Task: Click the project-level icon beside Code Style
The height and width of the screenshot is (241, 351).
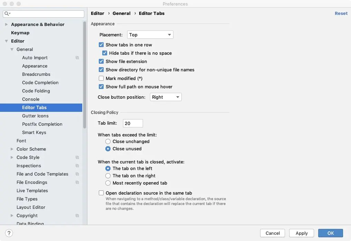Action: coord(77,157)
